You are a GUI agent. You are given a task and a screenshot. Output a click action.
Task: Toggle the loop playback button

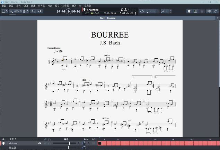click(142, 11)
